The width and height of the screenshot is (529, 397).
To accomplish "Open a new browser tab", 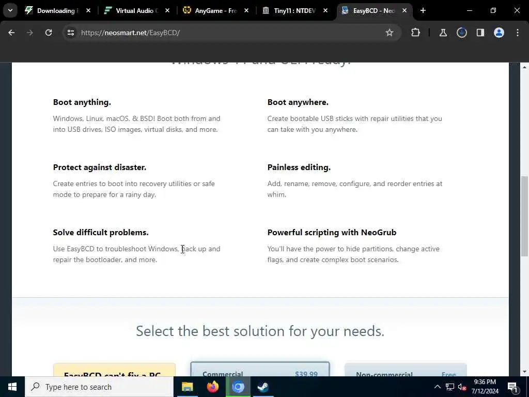I will click(x=423, y=11).
